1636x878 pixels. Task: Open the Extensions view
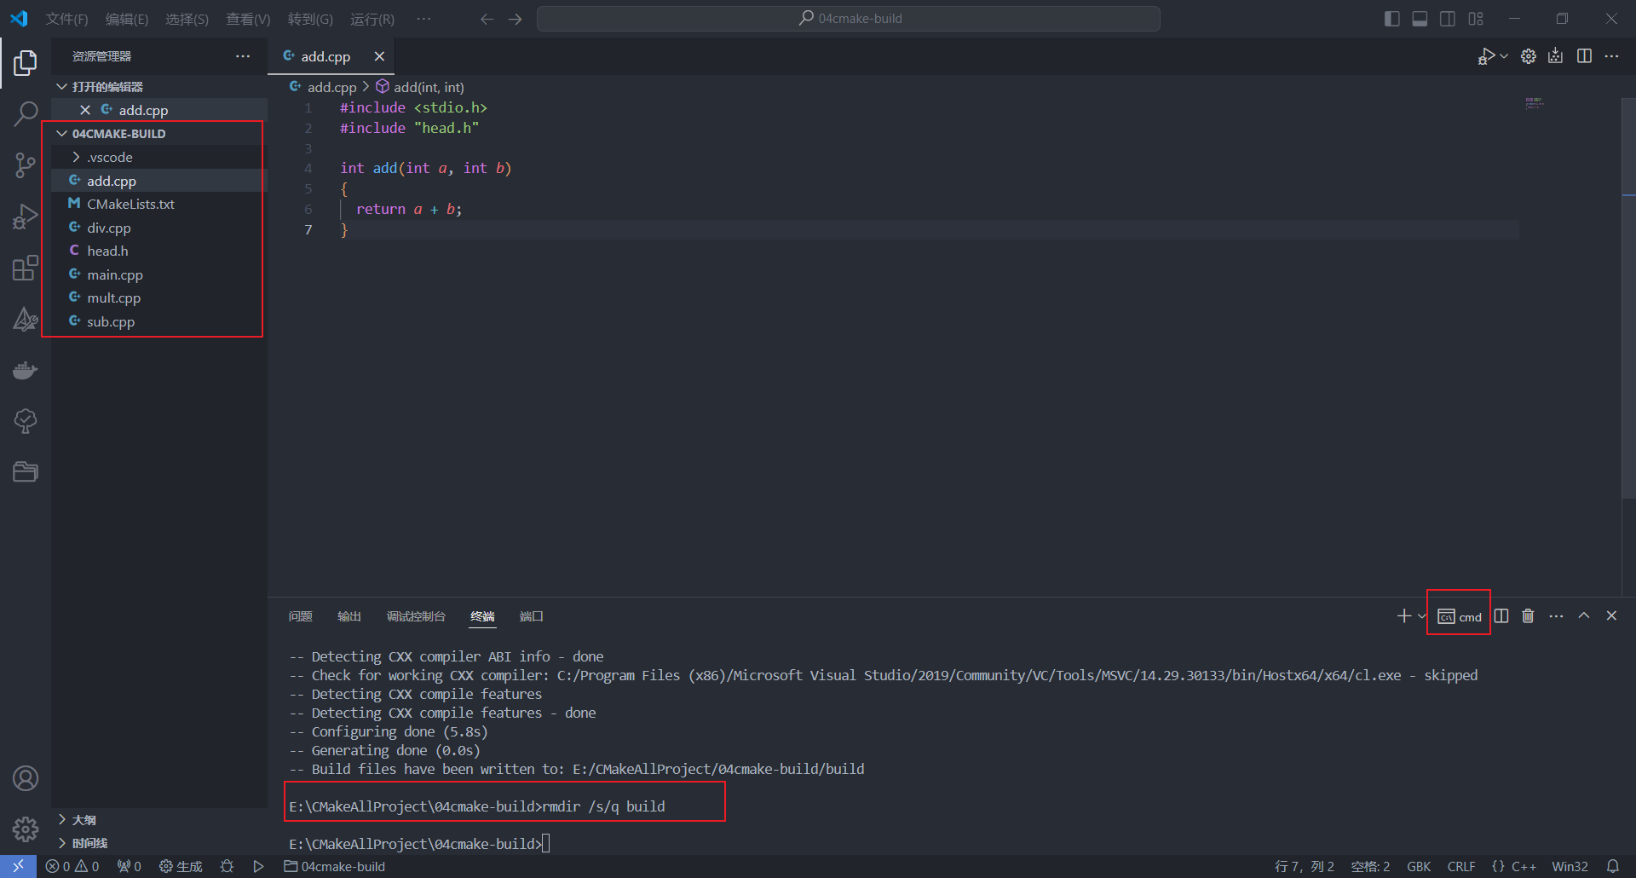point(26,269)
